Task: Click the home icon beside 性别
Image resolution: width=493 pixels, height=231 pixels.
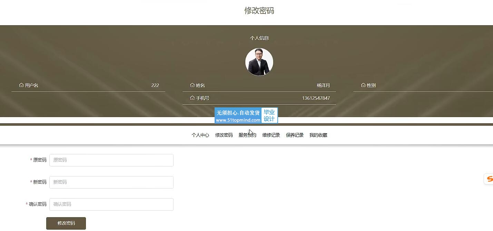Action: (363, 85)
